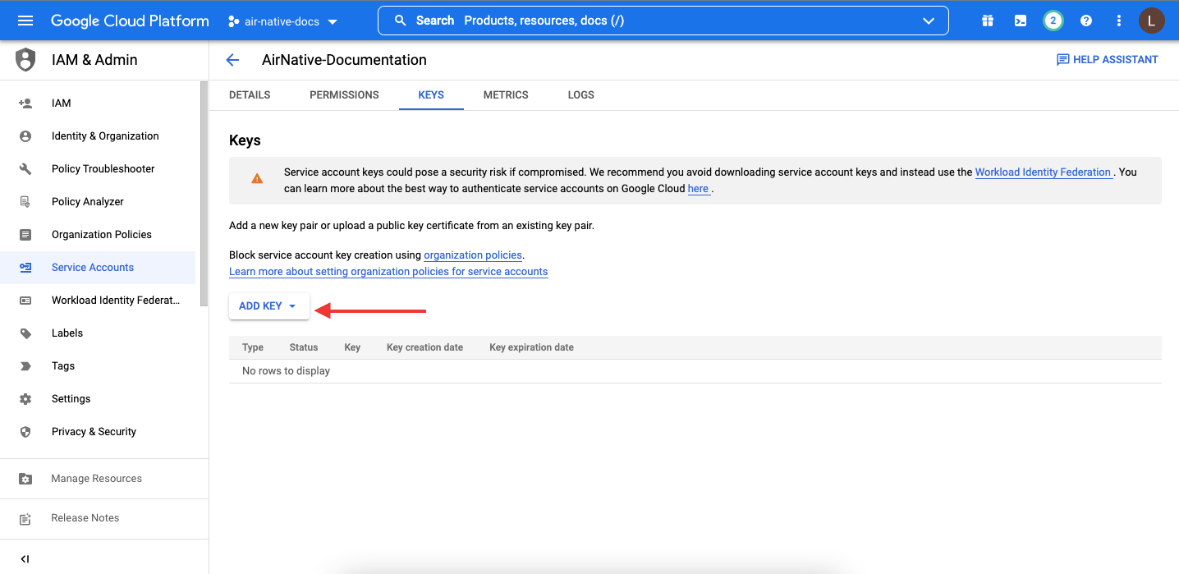The image size is (1179, 574).
Task: Click the "Key" column header in table
Action: [x=352, y=347]
